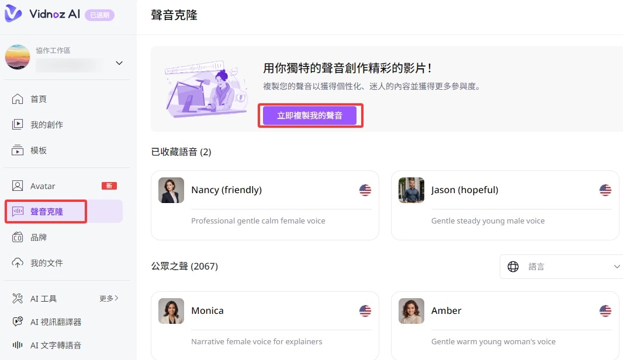623x360 pixels.
Task: Open the AI 工具 menu item
Action: (44, 299)
